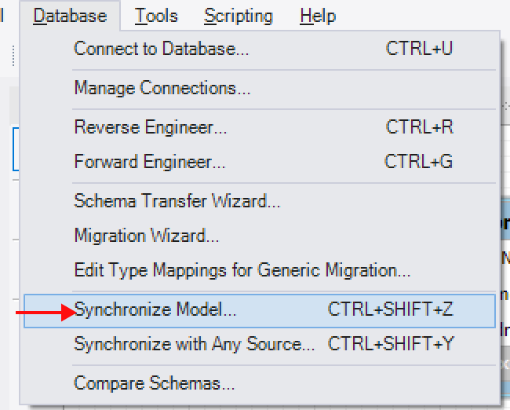Open the Database menu
This screenshot has height=410, width=510.
(70, 16)
